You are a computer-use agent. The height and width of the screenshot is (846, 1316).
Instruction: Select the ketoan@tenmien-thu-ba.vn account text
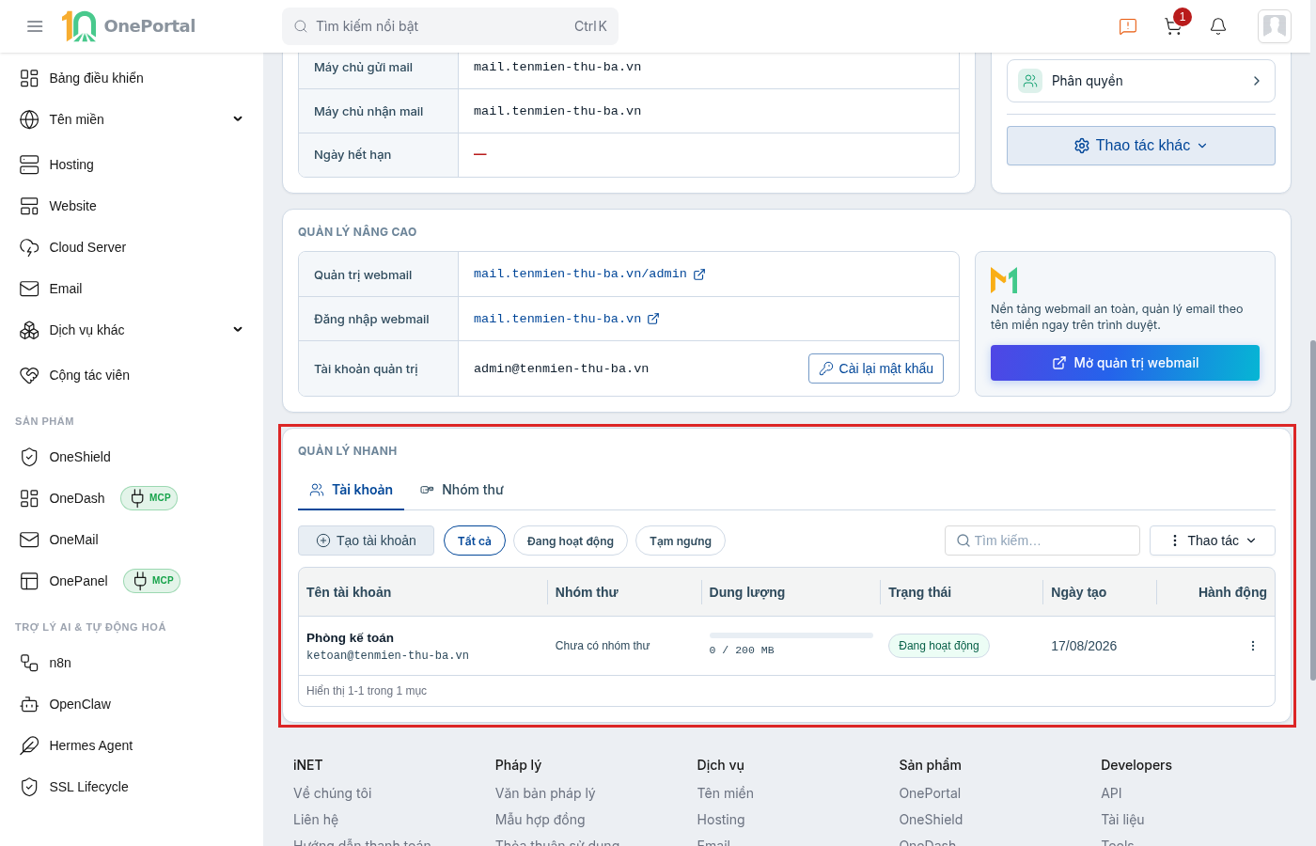387,655
